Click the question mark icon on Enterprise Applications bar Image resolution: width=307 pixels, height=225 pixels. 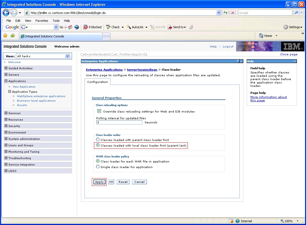[x=238, y=61]
